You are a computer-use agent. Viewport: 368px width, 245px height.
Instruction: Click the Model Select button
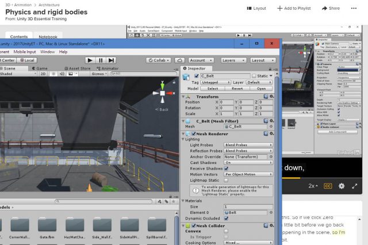click(x=213, y=89)
